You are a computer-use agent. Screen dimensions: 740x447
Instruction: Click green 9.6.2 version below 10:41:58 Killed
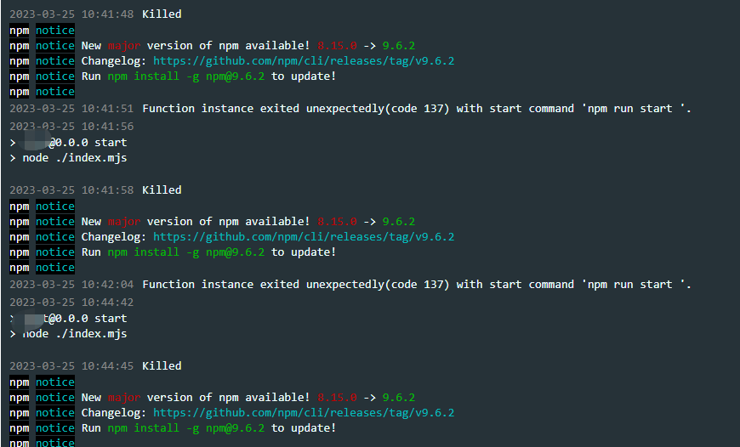click(x=399, y=222)
